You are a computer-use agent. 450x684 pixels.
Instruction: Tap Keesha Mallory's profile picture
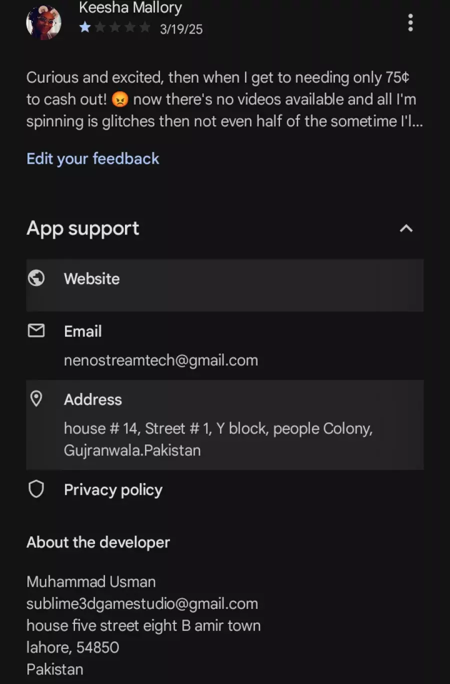[x=43, y=22]
